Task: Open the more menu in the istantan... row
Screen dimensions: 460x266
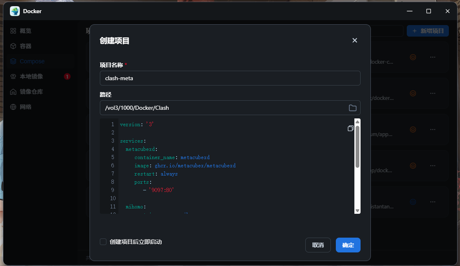Action: point(433,202)
